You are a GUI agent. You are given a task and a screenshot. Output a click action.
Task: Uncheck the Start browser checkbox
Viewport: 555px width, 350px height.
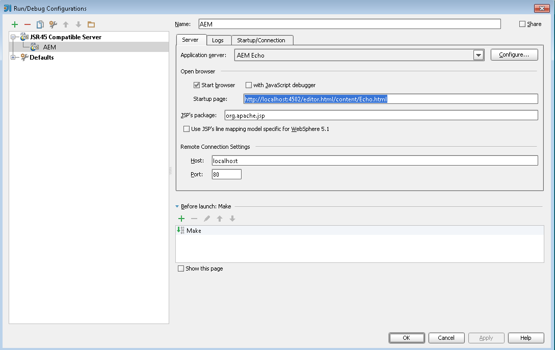pyautogui.click(x=196, y=85)
